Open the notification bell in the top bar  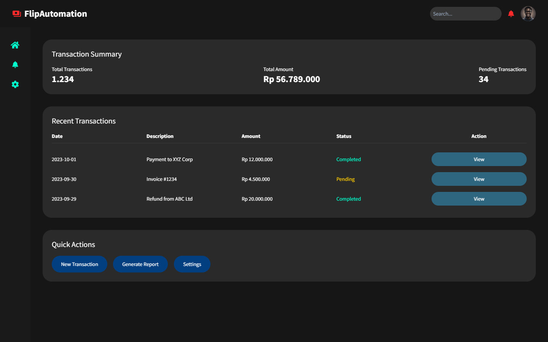pos(511,13)
